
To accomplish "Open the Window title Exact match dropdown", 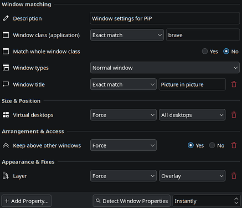I will 123,84.
